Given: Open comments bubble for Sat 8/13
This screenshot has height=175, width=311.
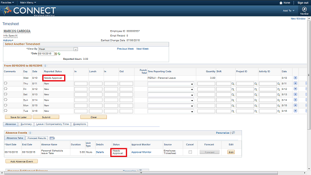Looking at the screenshot, I should pos(5,94).
